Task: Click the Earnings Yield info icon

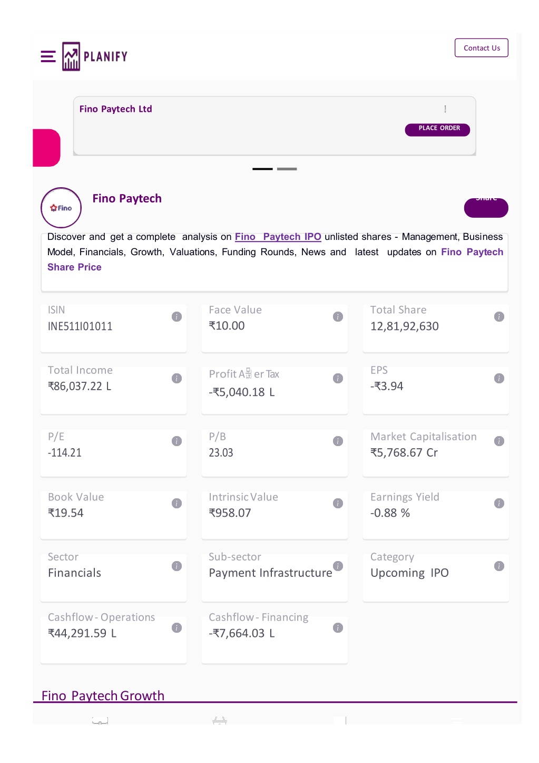Action: coord(499,503)
